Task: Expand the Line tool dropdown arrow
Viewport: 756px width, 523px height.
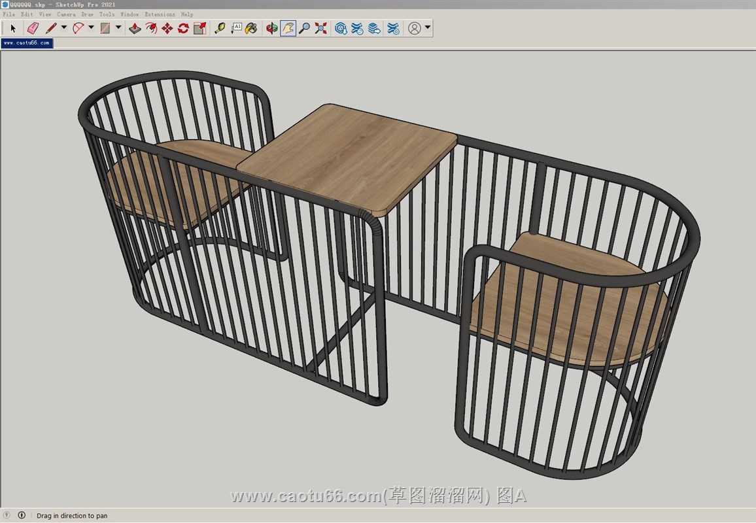Action: 64,27
